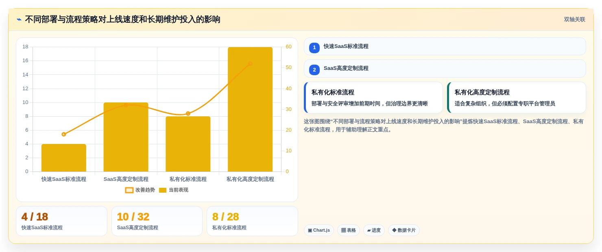Image resolution: width=602 pixels, height=252 pixels.
Task: Click the 4 / 18 stat value
Action: tap(35, 217)
